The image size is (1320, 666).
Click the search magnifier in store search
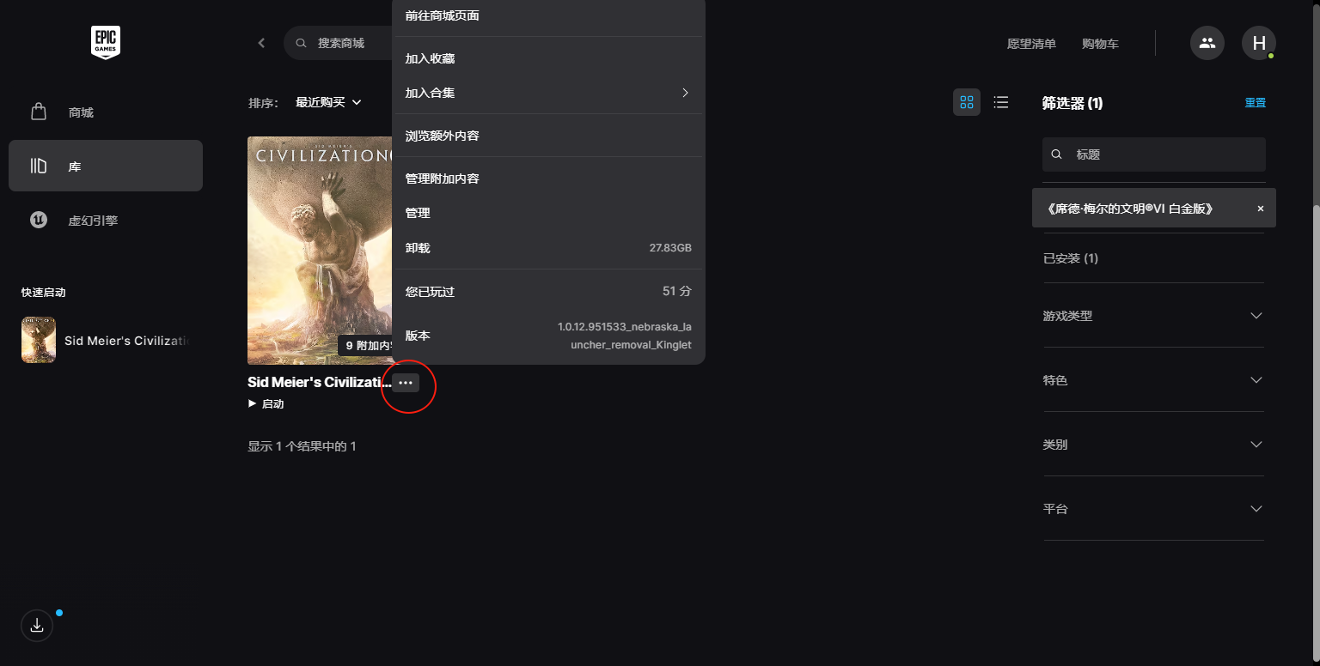tap(302, 43)
